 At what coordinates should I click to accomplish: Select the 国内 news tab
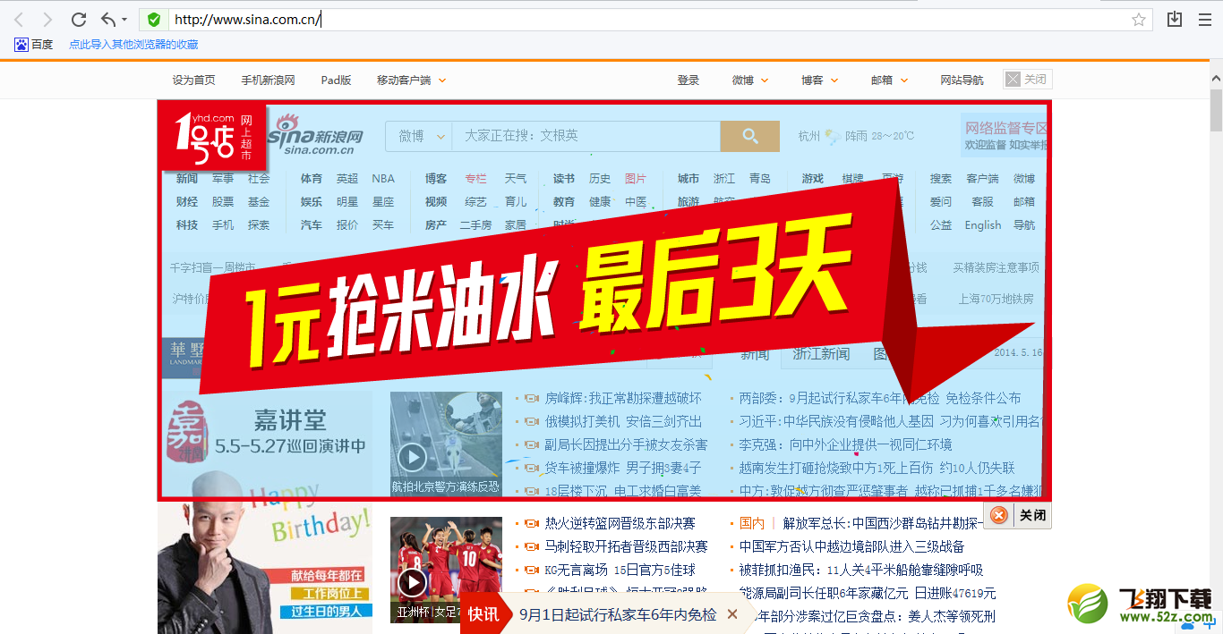[x=752, y=523]
